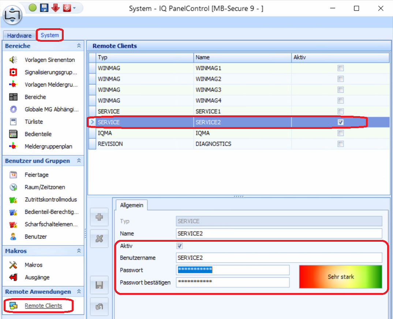Image resolution: width=393 pixels, height=319 pixels.
Task: Click the undo arrow button beside the form
Action: coord(99,307)
